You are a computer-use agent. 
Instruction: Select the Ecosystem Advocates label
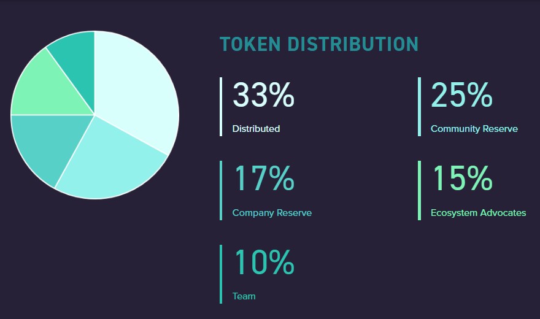click(x=479, y=213)
